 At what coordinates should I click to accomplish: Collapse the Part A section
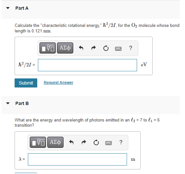(x=8, y=8)
